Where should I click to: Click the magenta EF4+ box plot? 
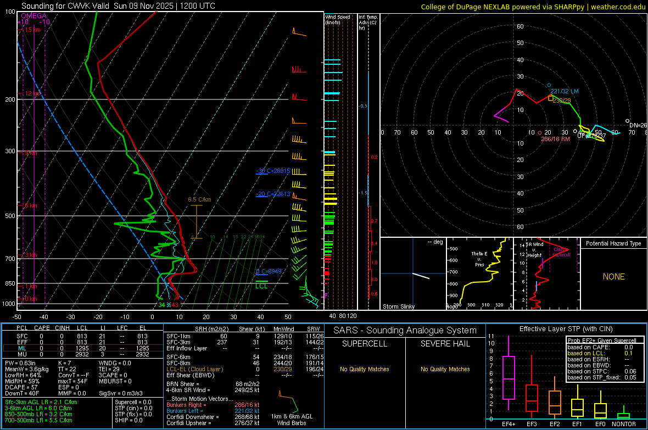(509, 373)
